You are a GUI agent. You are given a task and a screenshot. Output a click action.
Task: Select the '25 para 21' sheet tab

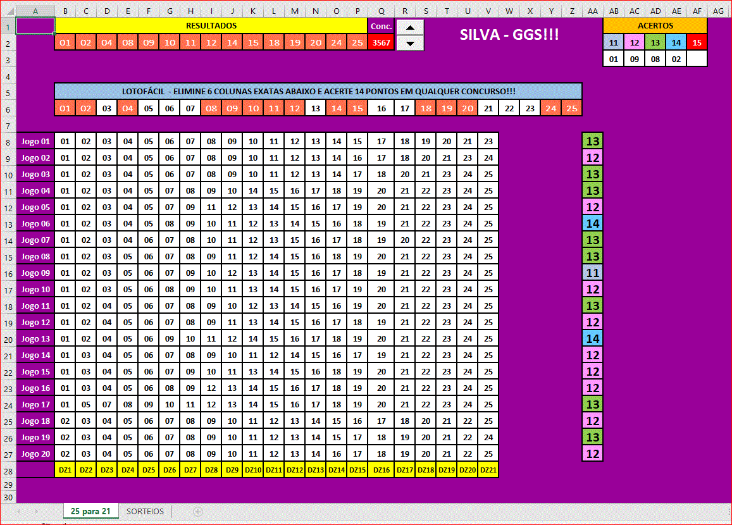click(x=90, y=511)
